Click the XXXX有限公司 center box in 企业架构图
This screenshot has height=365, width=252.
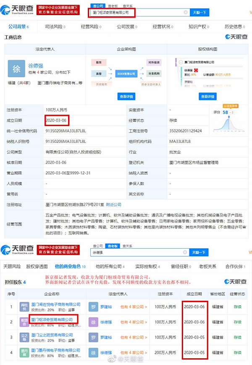(126, 74)
